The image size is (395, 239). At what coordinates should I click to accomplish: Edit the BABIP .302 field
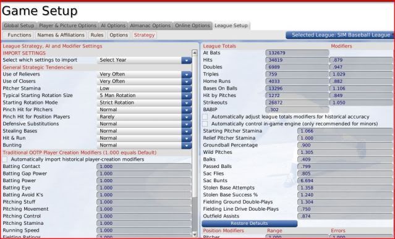[297, 110]
